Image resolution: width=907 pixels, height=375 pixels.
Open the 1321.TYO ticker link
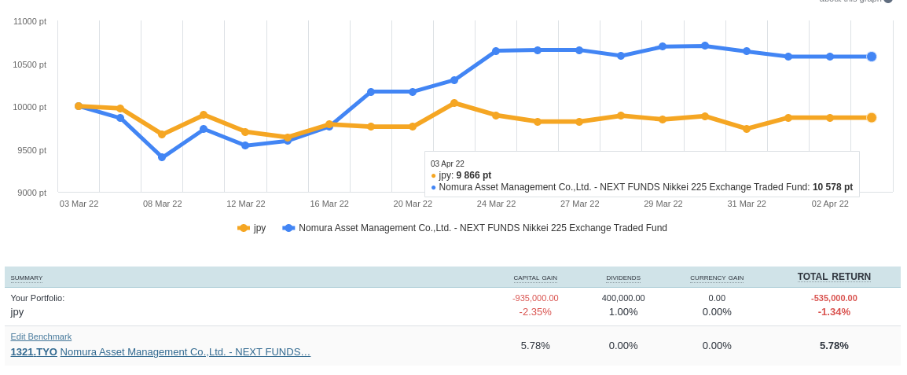coord(34,352)
